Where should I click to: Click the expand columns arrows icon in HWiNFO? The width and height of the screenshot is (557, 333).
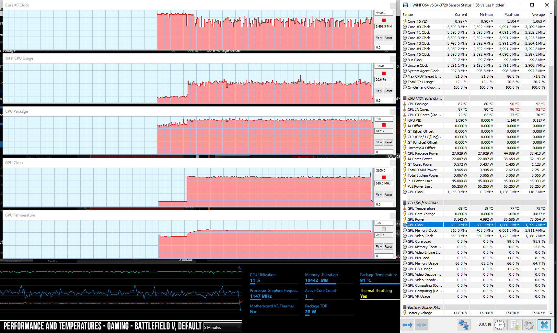point(407,325)
